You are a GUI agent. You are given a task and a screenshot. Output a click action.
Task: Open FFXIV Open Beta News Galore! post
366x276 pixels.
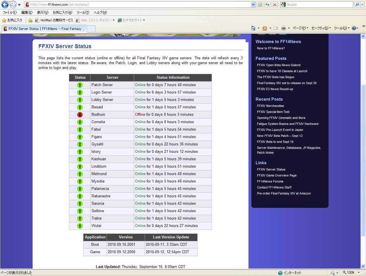[x=279, y=65]
